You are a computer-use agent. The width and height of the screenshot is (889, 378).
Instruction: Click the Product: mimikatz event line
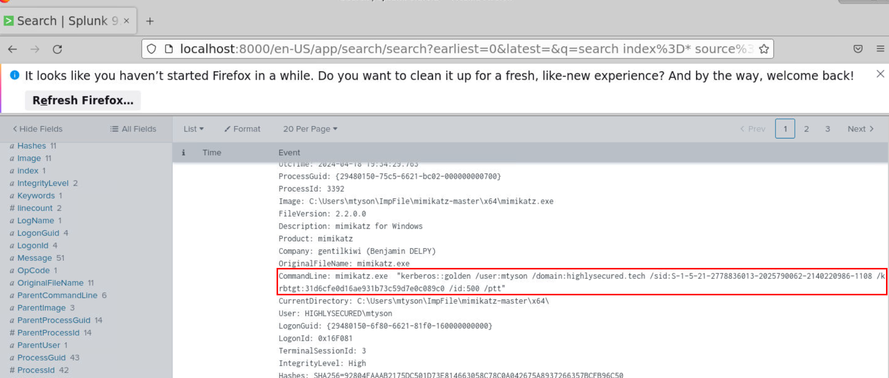(x=315, y=239)
